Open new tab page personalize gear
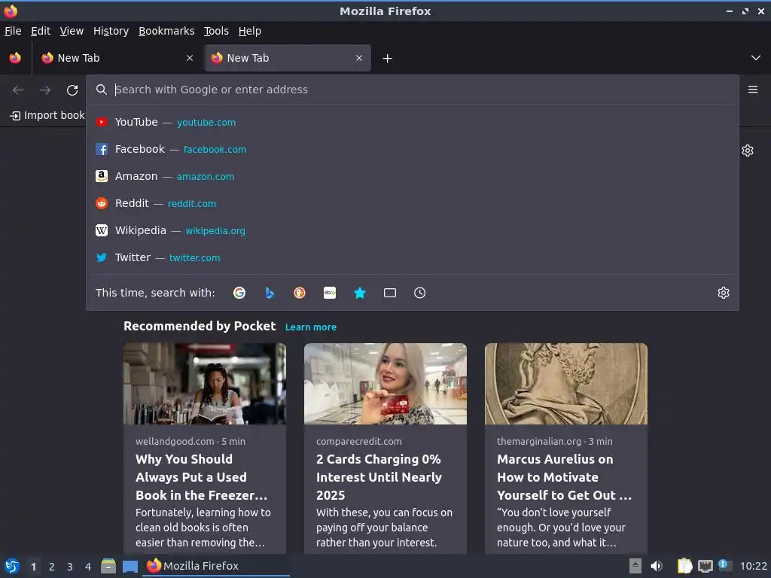The width and height of the screenshot is (771, 578). click(x=748, y=151)
